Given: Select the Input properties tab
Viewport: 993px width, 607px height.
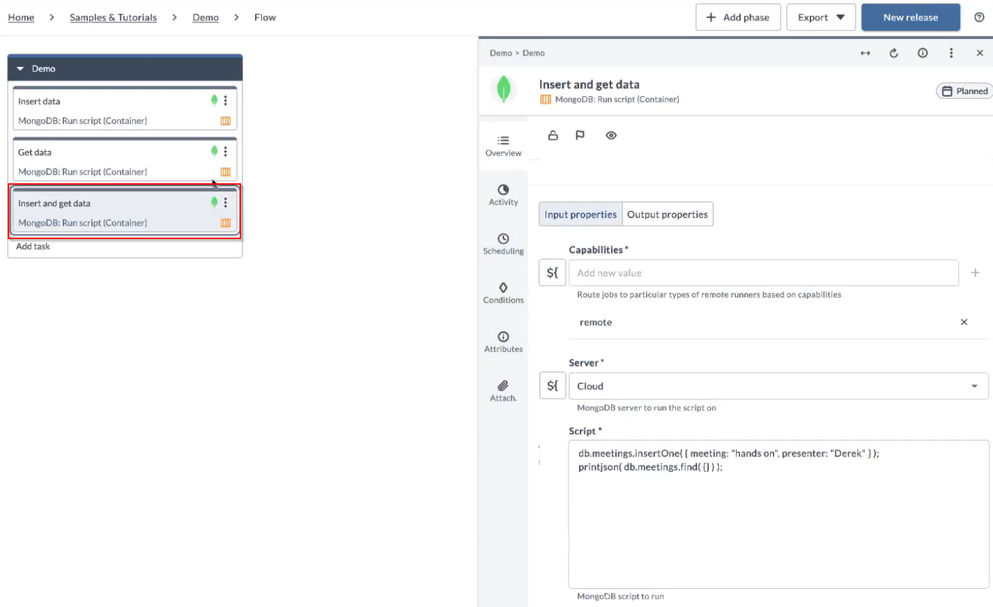Looking at the screenshot, I should [580, 215].
